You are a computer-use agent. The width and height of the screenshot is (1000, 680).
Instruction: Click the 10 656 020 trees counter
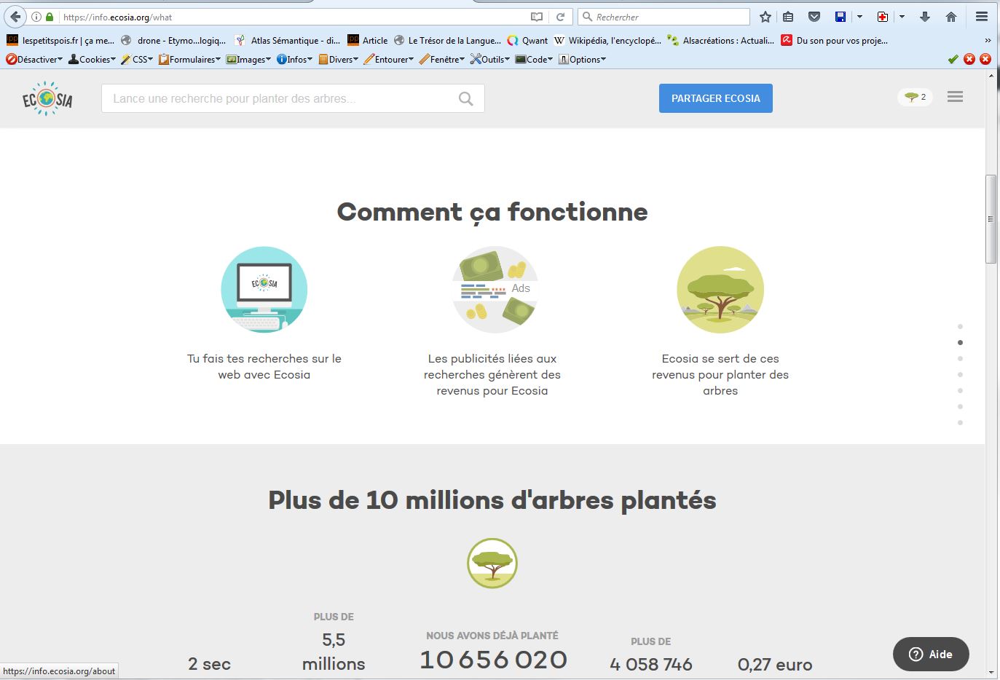click(x=493, y=660)
